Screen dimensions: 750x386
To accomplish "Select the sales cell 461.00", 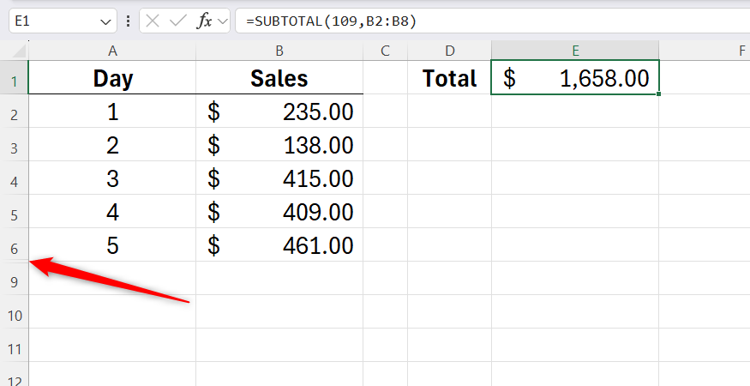I will point(279,244).
